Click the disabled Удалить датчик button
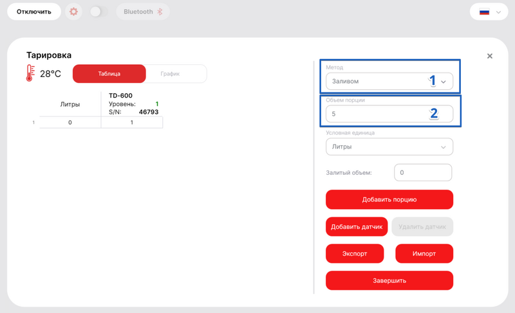 [422, 226]
